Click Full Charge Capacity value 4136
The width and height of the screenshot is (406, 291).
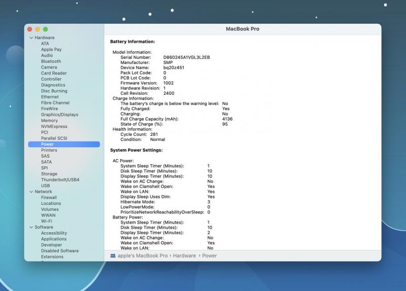point(227,119)
